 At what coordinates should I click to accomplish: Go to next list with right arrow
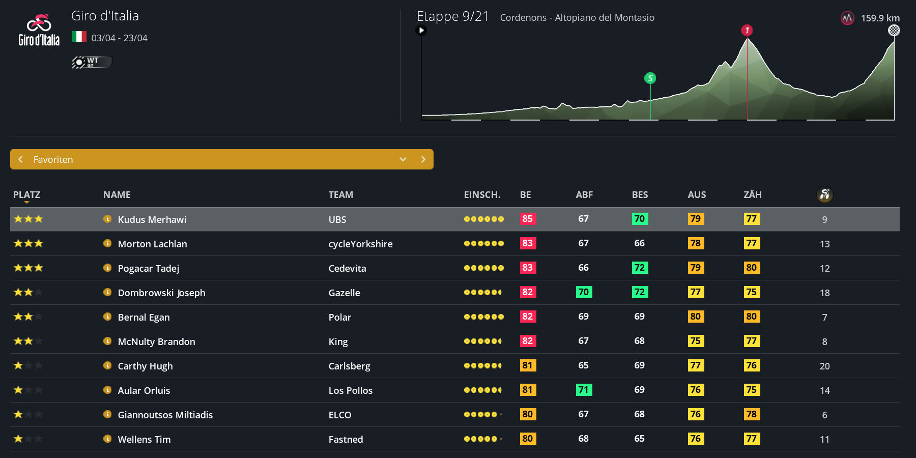click(x=423, y=159)
